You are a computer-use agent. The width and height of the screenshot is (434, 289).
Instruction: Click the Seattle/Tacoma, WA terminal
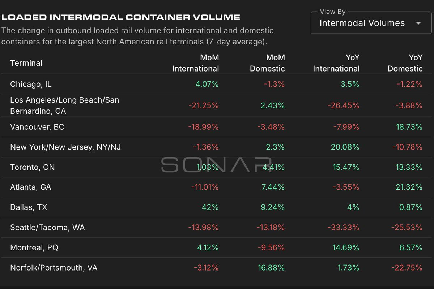(47, 227)
